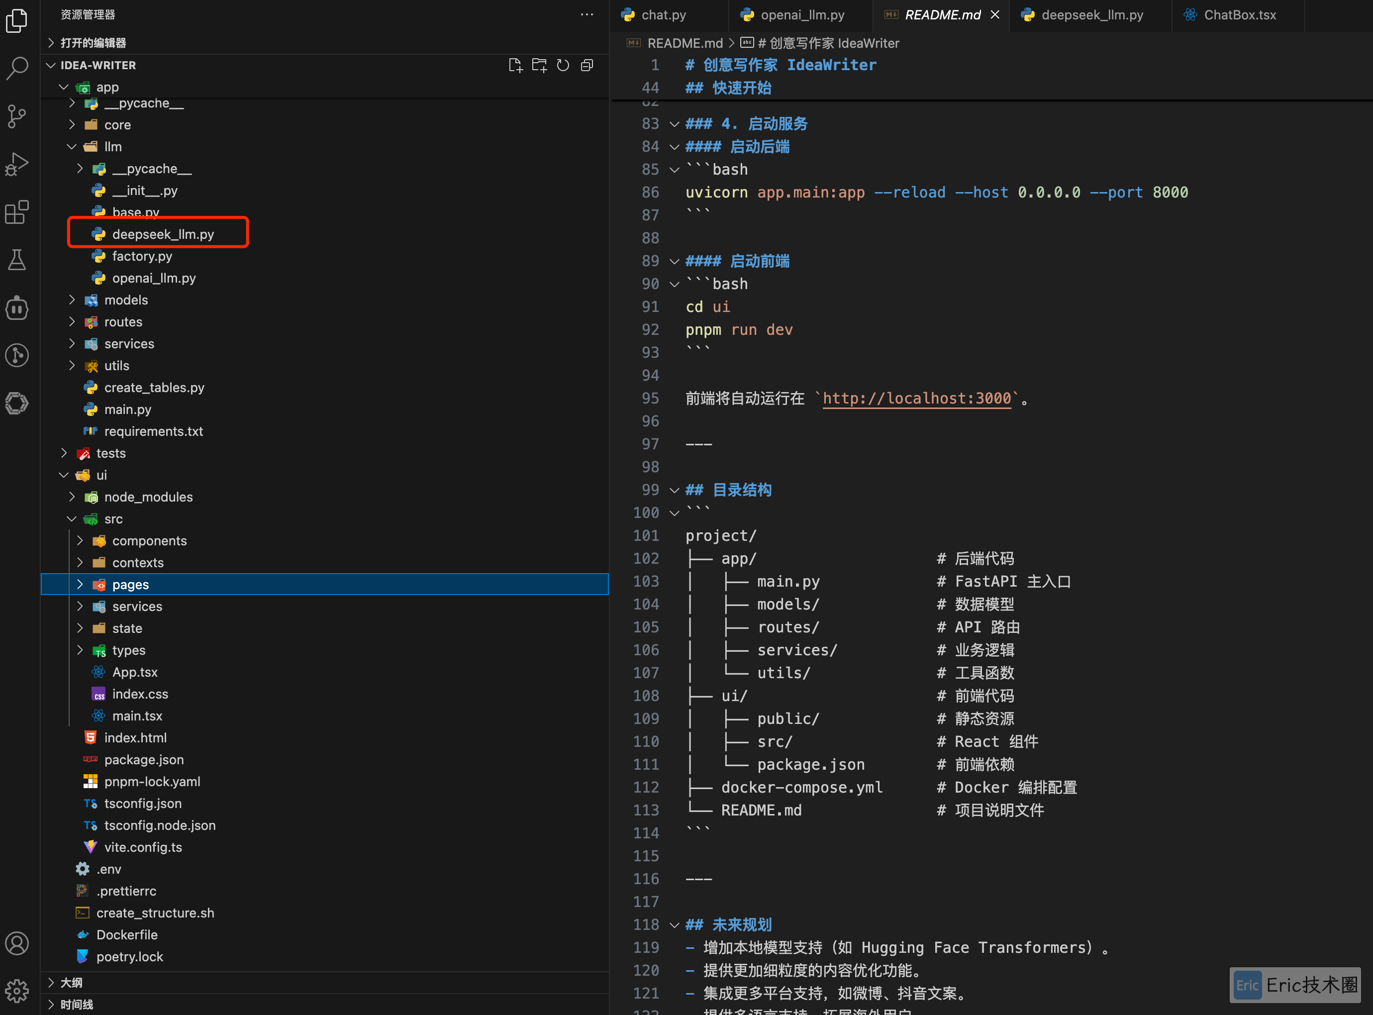The image size is (1373, 1015).
Task: Expand the 打开的编辑器 section
Action: [324, 43]
